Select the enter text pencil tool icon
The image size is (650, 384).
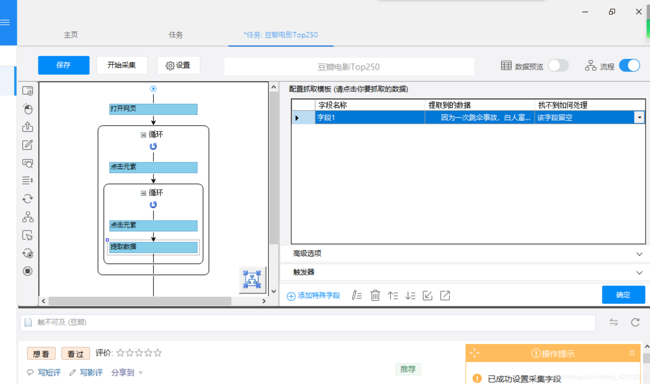click(x=28, y=145)
